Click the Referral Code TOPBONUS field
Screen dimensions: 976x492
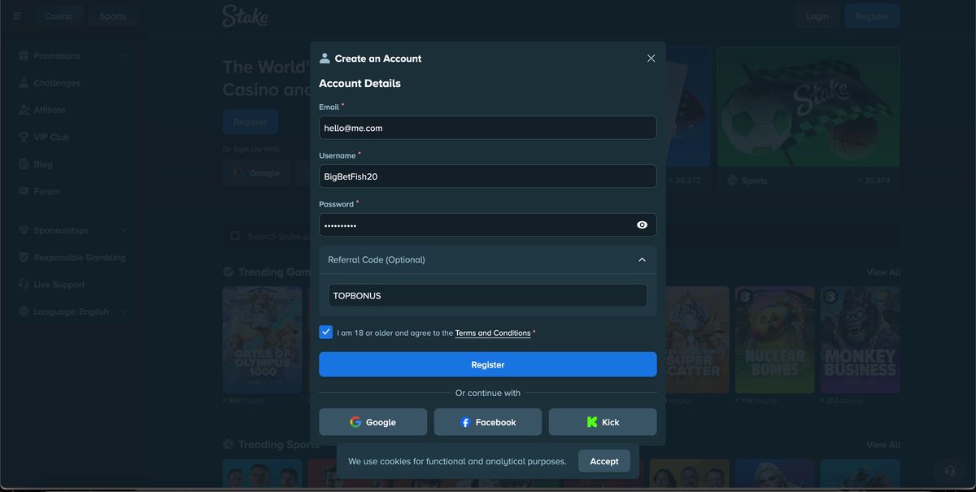(488, 295)
